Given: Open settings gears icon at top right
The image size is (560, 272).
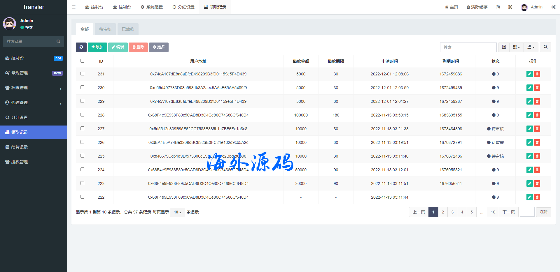Looking at the screenshot, I should [x=553, y=7].
